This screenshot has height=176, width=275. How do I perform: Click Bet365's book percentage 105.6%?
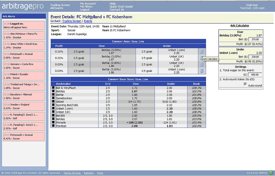point(196,116)
